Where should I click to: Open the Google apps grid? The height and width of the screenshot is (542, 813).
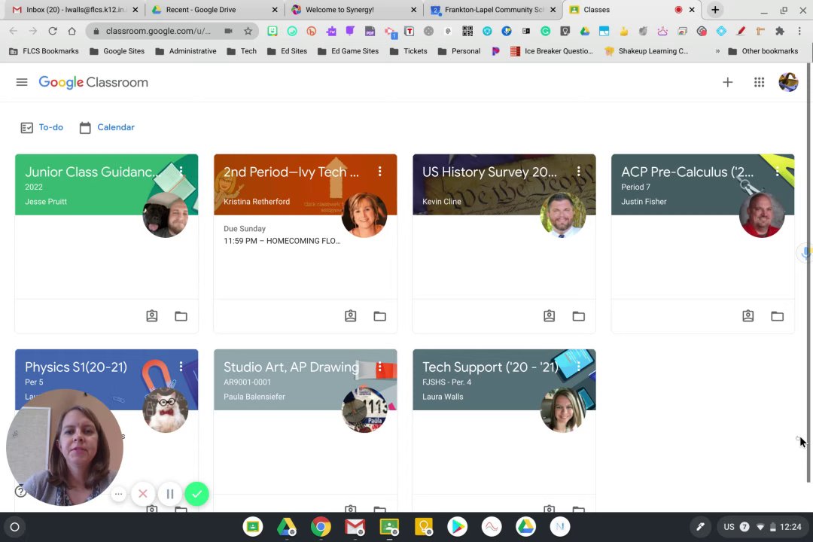coord(759,82)
